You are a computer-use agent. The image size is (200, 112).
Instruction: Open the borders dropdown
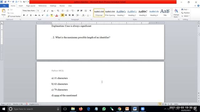point(90,15)
